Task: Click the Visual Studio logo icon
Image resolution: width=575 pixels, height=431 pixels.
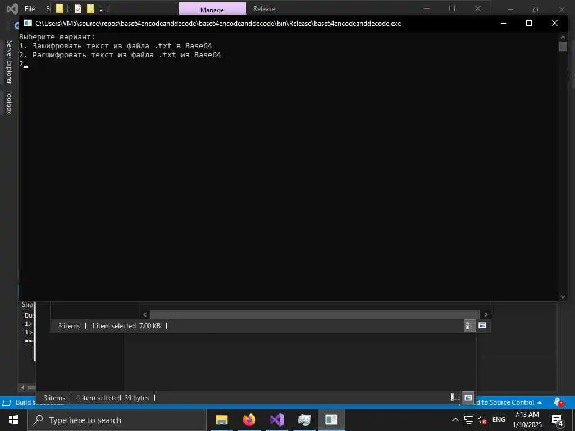Action: 12,9
